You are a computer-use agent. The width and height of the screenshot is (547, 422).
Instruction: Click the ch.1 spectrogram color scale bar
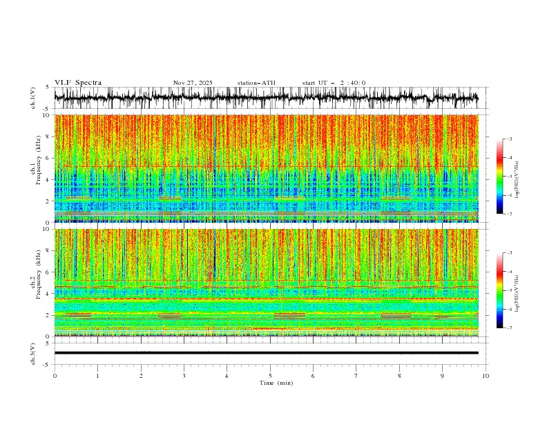500,176
